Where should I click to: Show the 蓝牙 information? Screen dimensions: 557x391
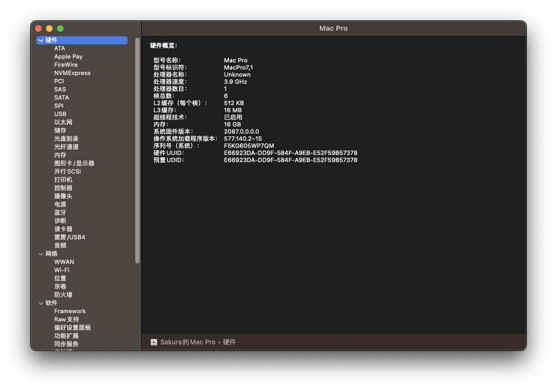tap(60, 212)
